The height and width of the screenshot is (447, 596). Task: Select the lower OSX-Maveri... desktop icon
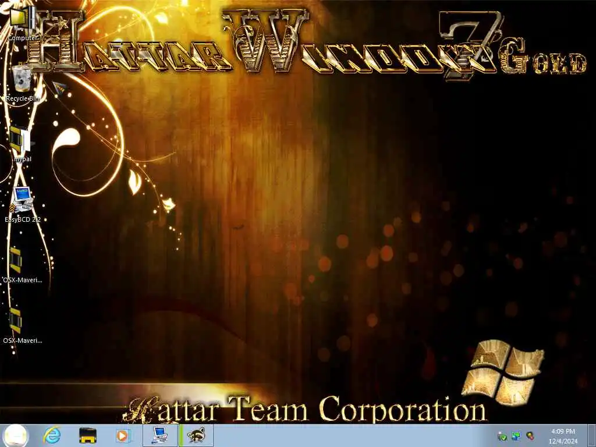tap(23, 326)
